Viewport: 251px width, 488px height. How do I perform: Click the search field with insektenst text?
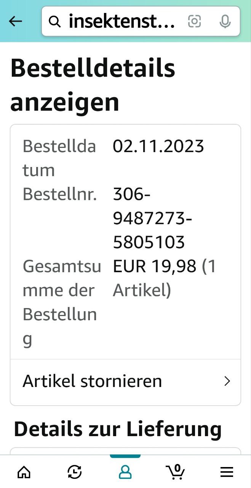(122, 22)
